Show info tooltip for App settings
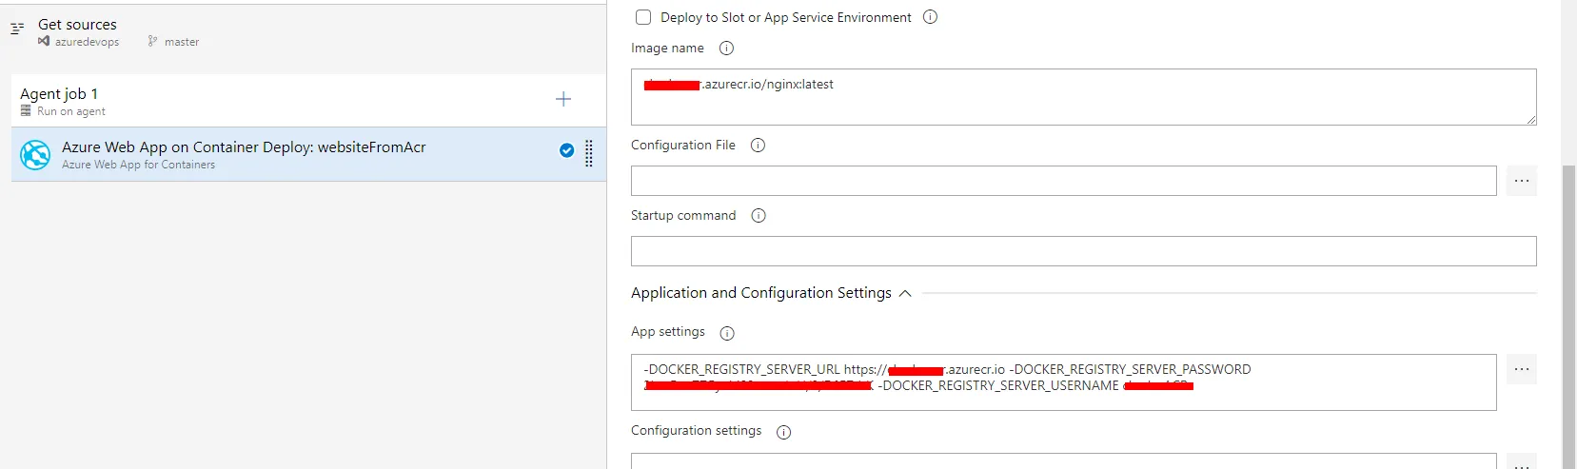This screenshot has width=1577, height=469. click(x=727, y=333)
